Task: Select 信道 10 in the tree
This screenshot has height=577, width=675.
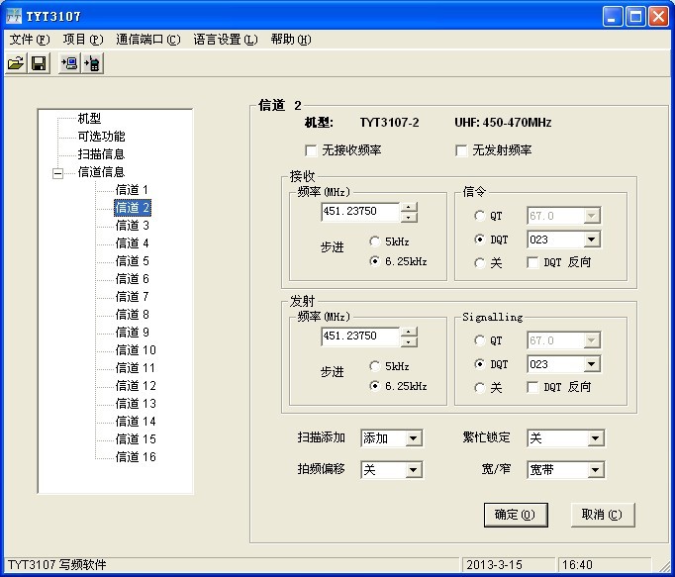Action: pos(136,350)
